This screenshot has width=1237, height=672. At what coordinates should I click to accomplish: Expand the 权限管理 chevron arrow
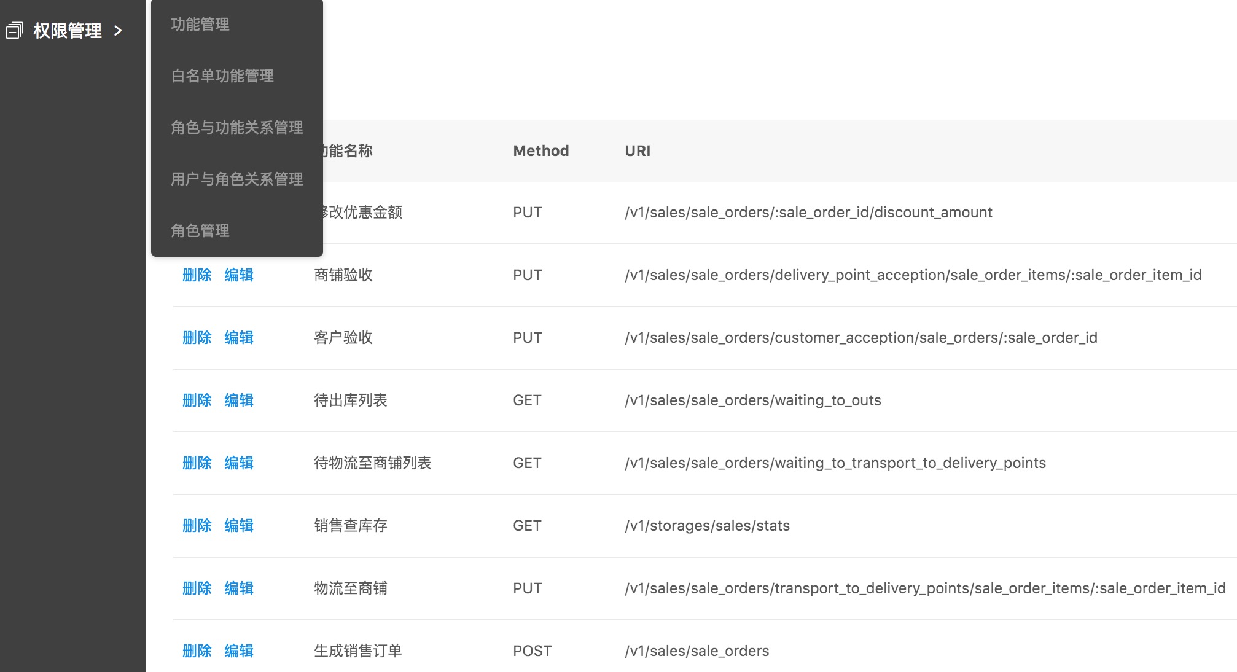click(x=118, y=30)
